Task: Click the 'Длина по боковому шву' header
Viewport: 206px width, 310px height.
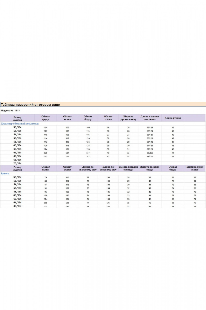Action: 108,168
